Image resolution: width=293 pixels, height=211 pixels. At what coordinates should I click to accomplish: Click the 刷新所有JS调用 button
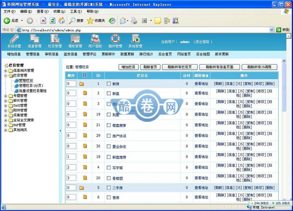click(259, 67)
